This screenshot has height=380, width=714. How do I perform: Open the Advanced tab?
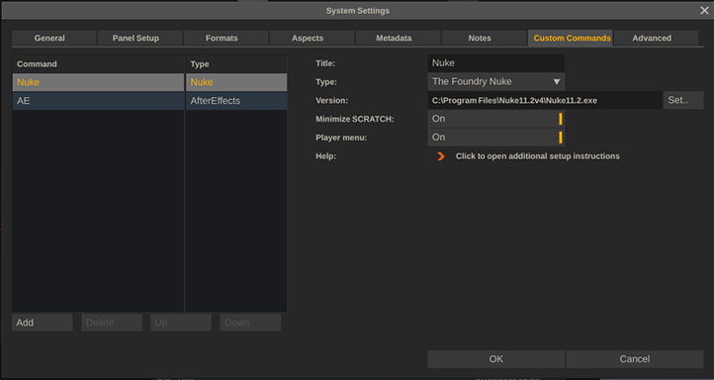(x=657, y=39)
